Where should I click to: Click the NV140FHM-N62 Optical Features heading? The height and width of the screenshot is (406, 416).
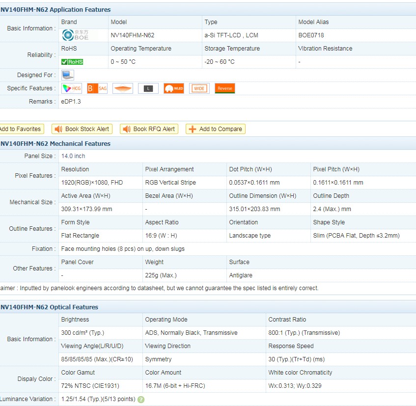coord(49,307)
